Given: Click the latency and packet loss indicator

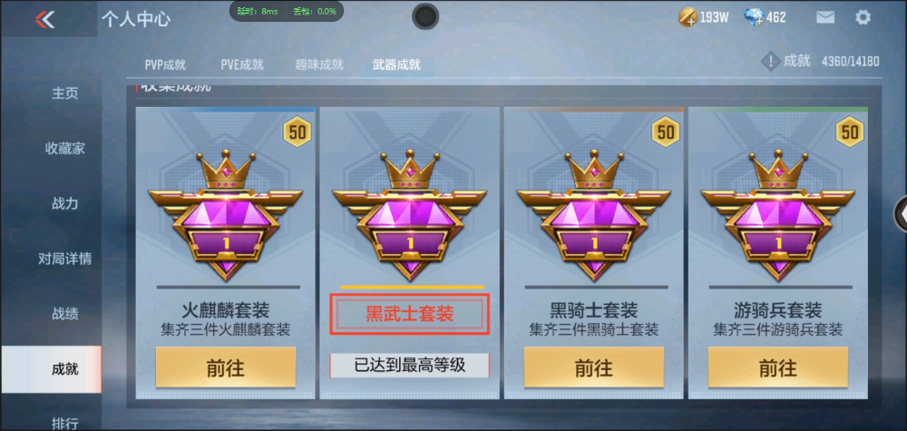Looking at the screenshot, I should coord(287,11).
